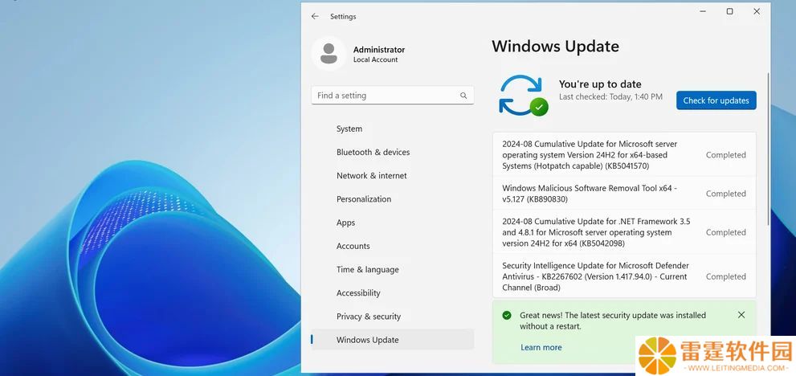Screen dimensions: 796x376
Task: Click Completed status beside KB5041570
Action: point(726,155)
